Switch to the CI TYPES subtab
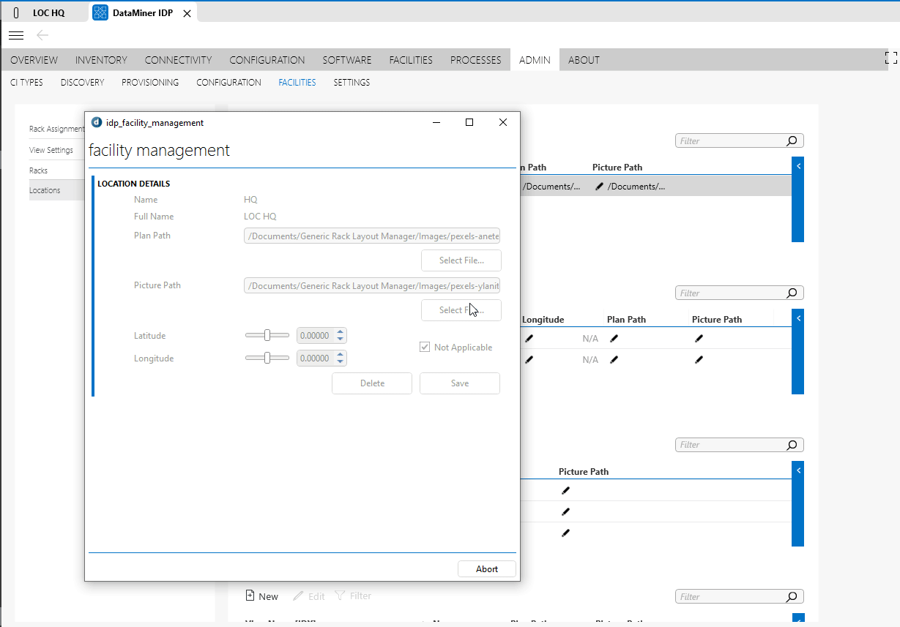 coord(26,83)
